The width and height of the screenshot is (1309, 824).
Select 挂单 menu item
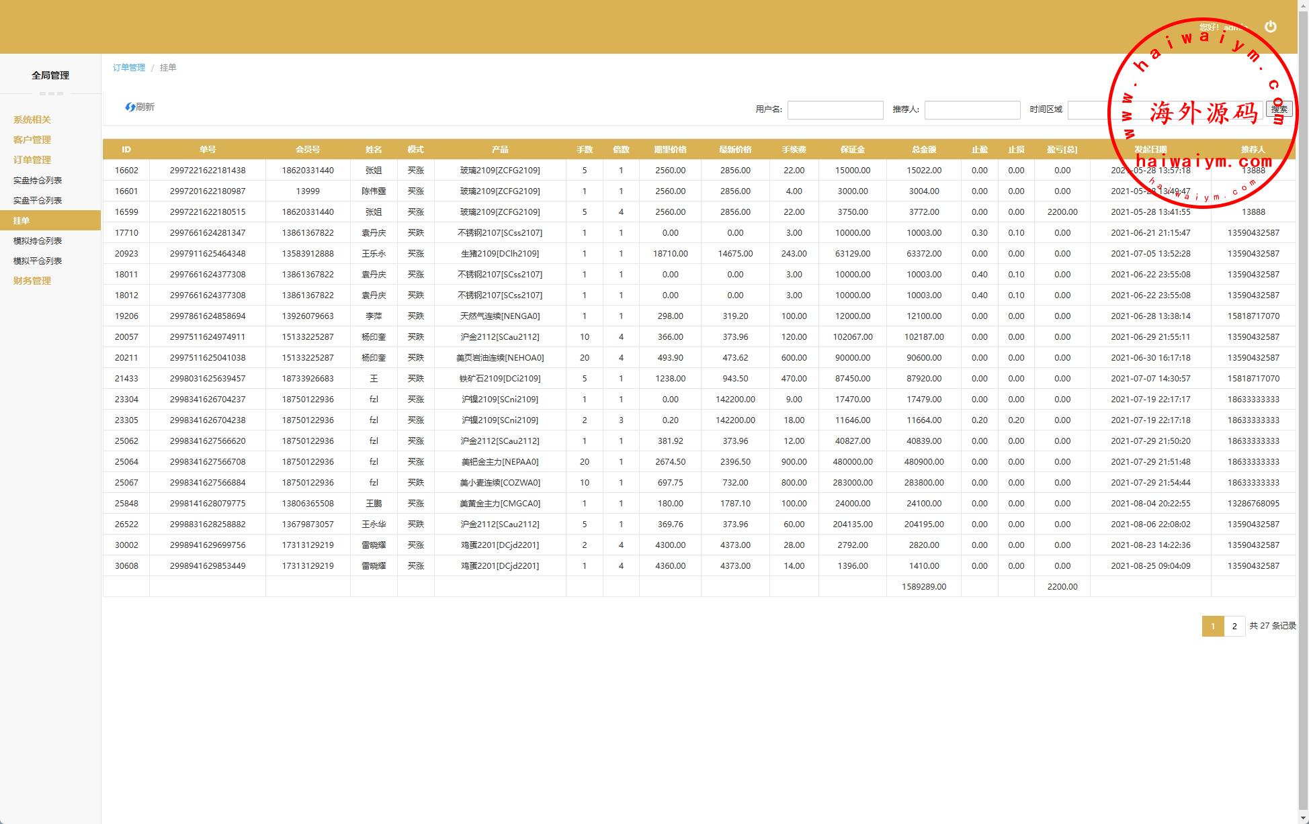pos(22,220)
